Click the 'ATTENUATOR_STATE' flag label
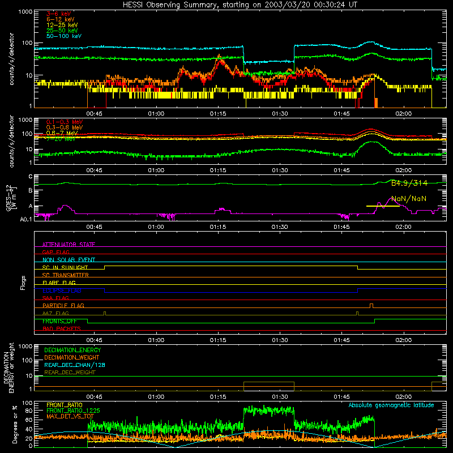Image resolution: width=453 pixels, height=453 pixels. click(69, 245)
